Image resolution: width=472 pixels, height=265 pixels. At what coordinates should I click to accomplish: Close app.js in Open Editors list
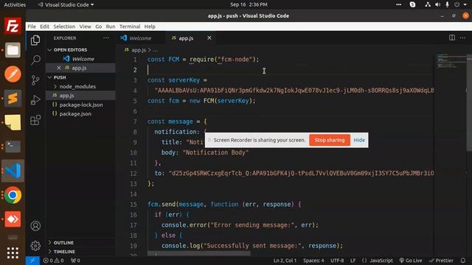point(59,68)
